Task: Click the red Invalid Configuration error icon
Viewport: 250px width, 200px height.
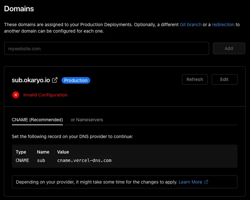Action: tap(15, 95)
